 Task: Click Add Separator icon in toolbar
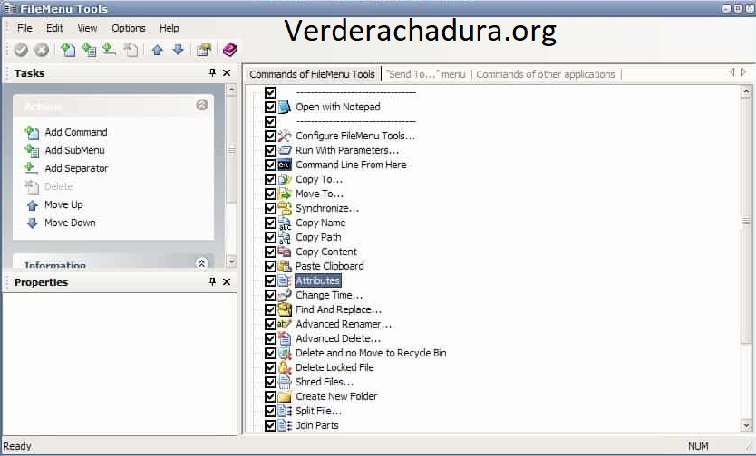[x=110, y=50]
